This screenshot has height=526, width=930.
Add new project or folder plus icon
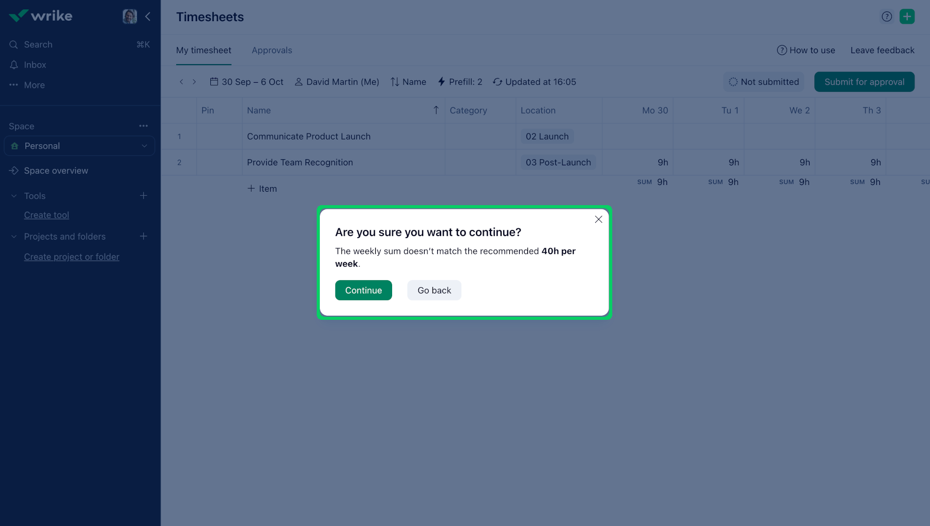click(x=144, y=237)
